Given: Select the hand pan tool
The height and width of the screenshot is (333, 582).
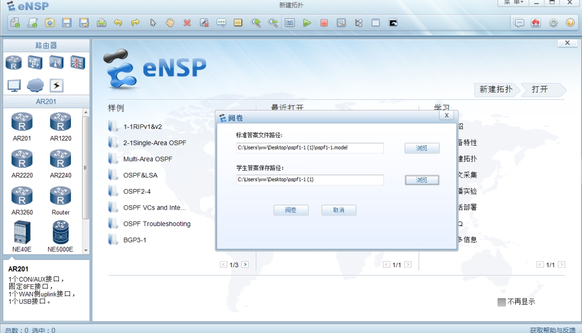Looking at the screenshot, I should coord(170,22).
